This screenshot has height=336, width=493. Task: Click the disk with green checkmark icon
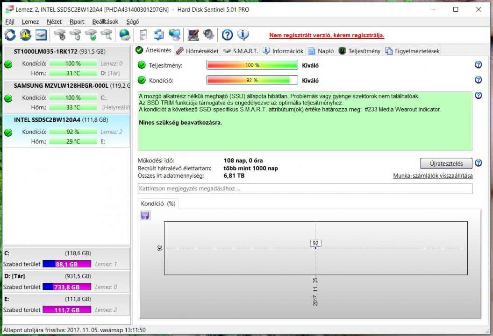point(91,35)
